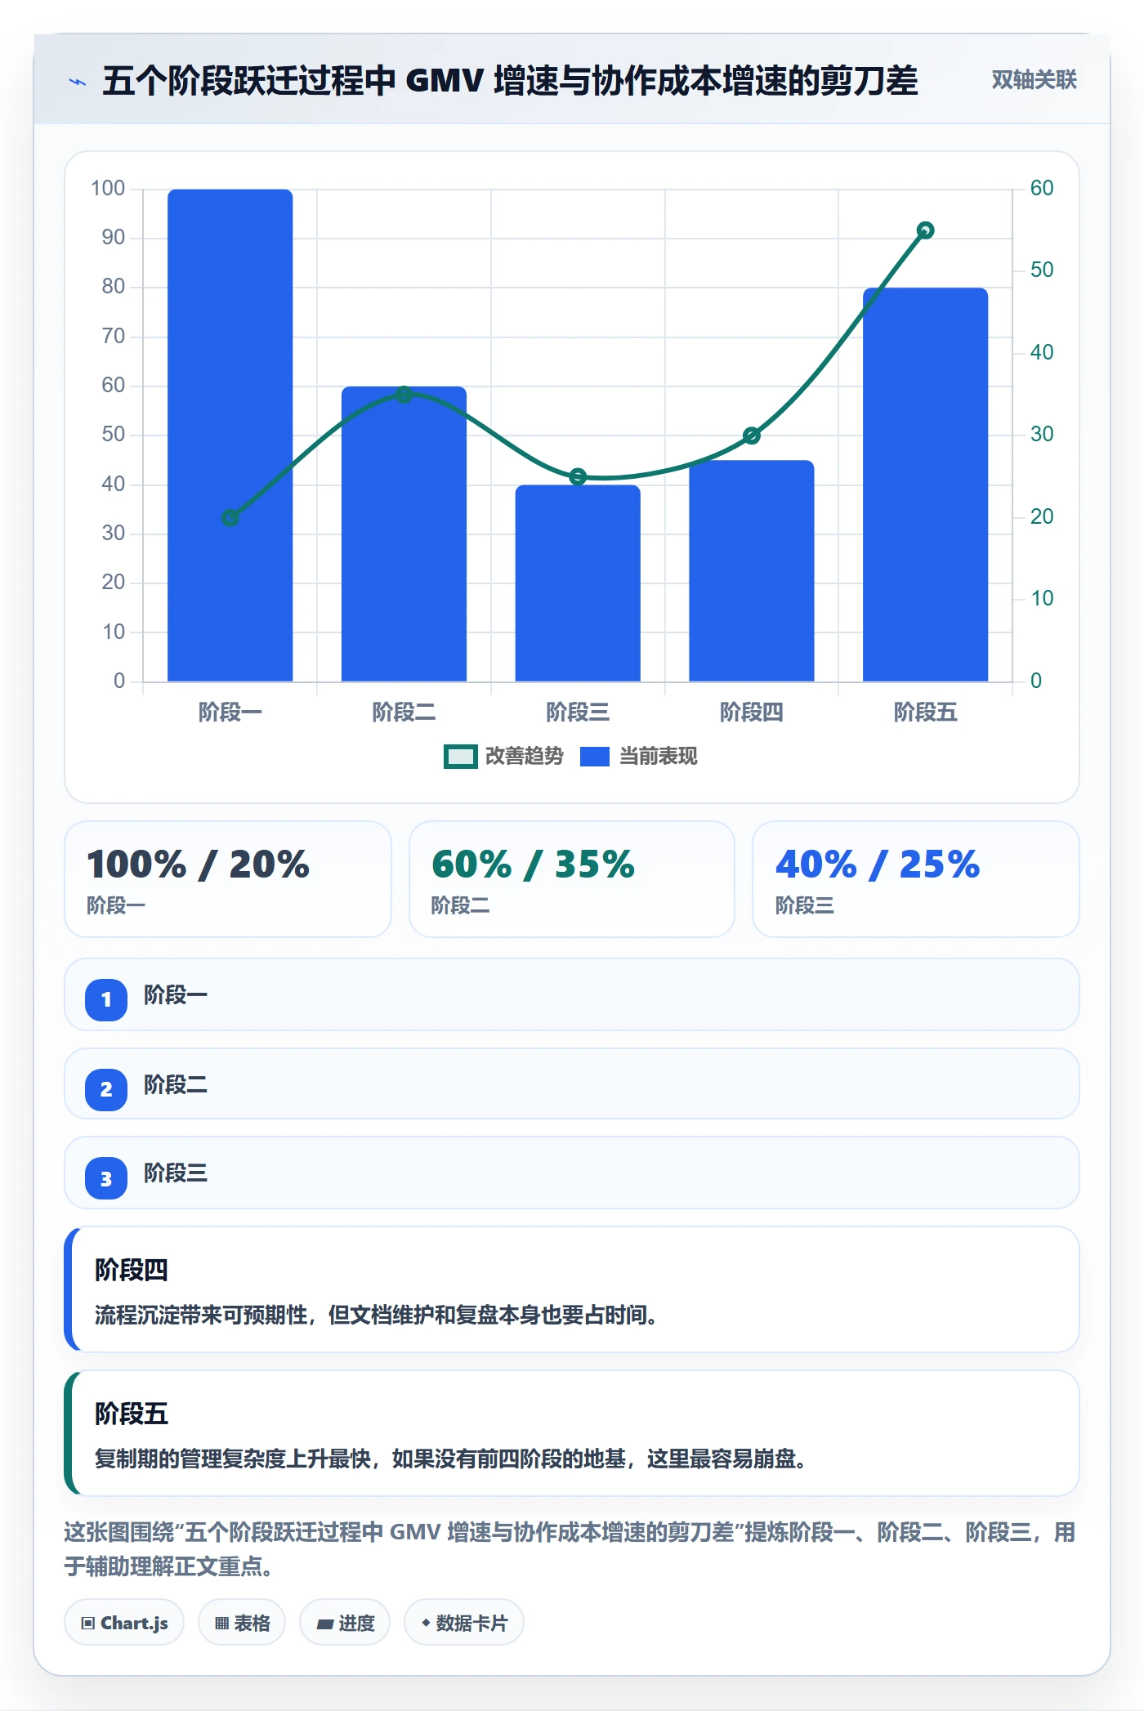
Task: Click the line point at 阶段四
Action: pos(752,436)
